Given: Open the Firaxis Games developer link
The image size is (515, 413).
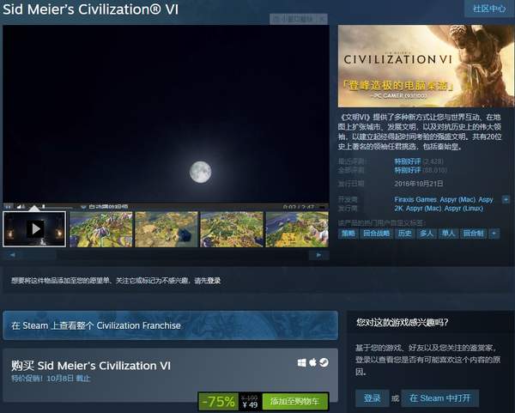Looking at the screenshot, I should click(x=415, y=199).
